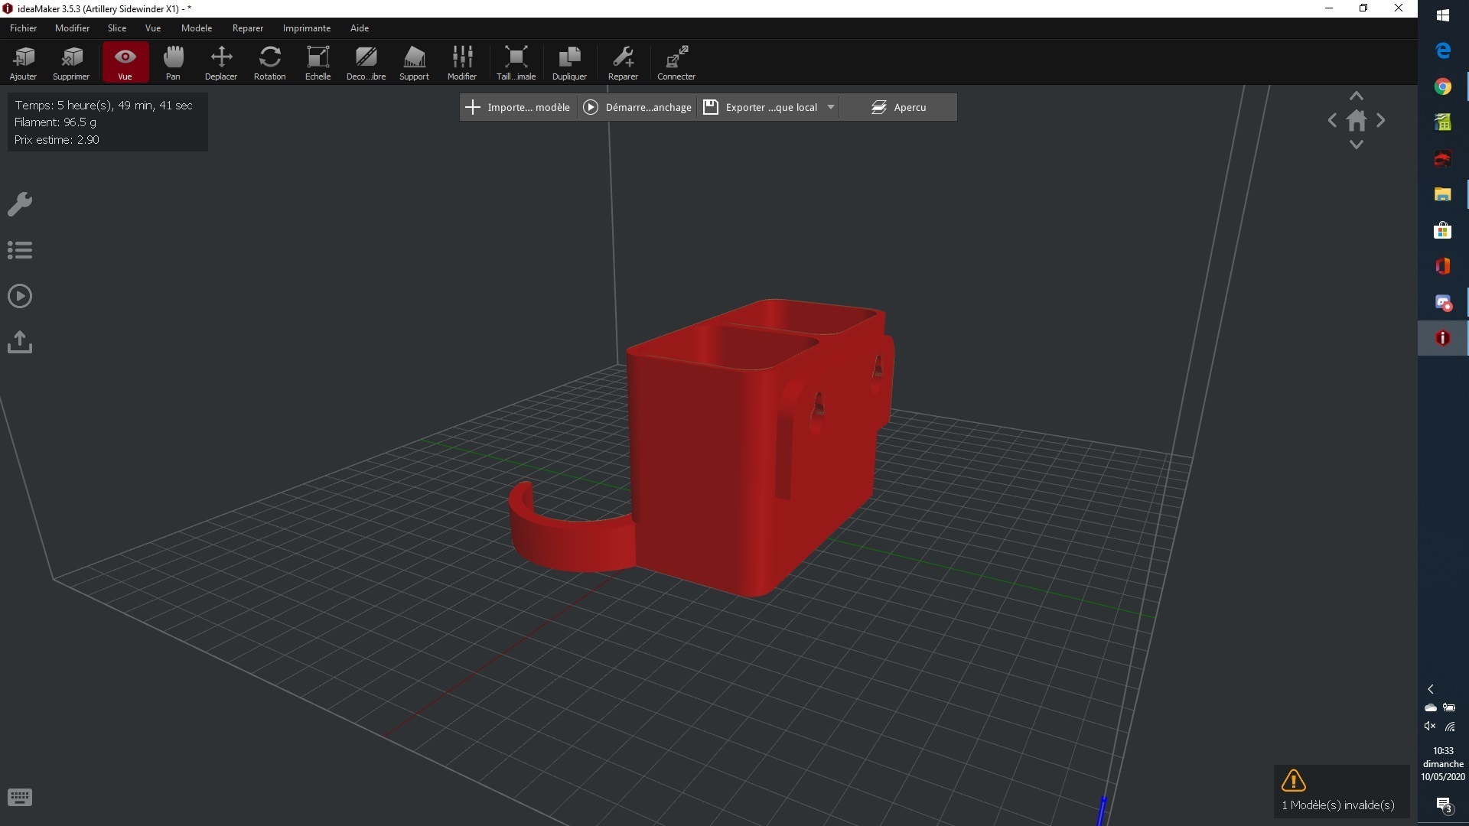Click the Supprimer toolbar icon
Viewport: 1469px width, 826px height.
coord(71,62)
